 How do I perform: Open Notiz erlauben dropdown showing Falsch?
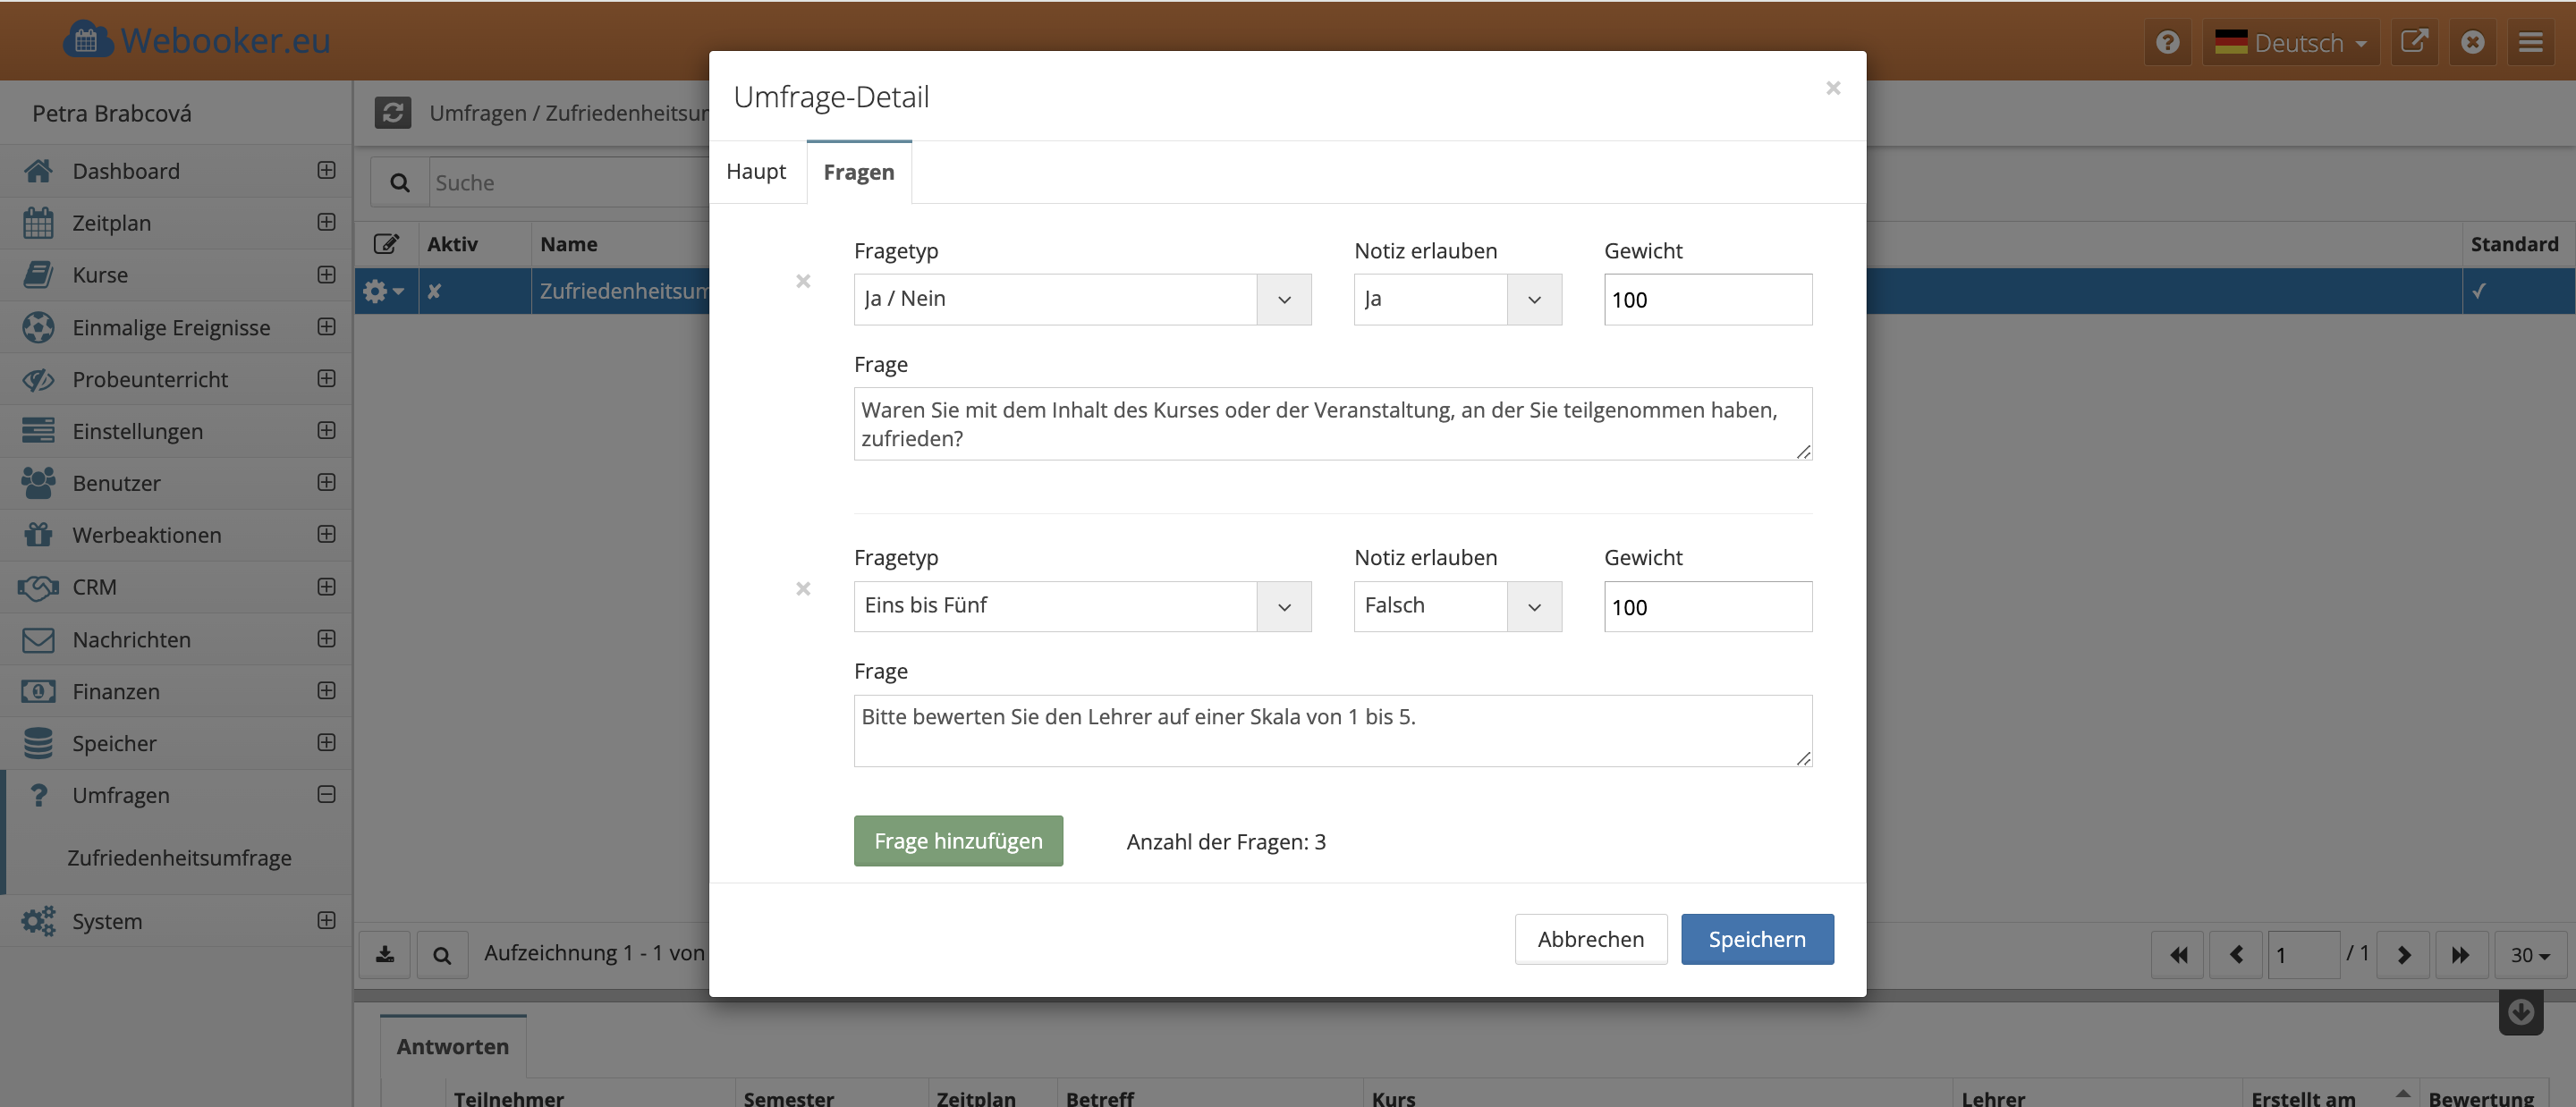pos(1457,606)
